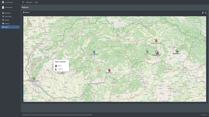Go to Smart Lights in the sidebar
This screenshot has height=117, width=209.
[x=10, y=17]
